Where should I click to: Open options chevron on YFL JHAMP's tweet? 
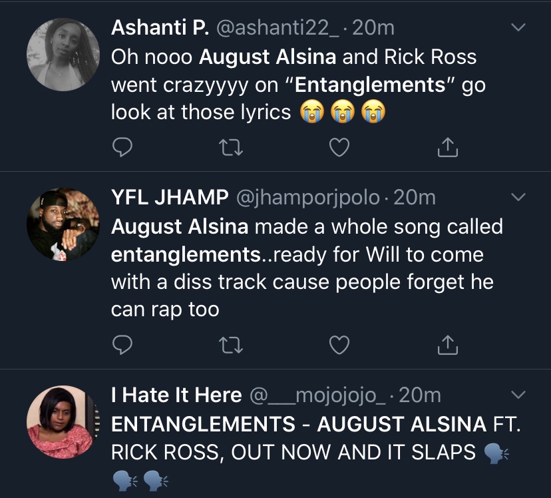pos(518,196)
